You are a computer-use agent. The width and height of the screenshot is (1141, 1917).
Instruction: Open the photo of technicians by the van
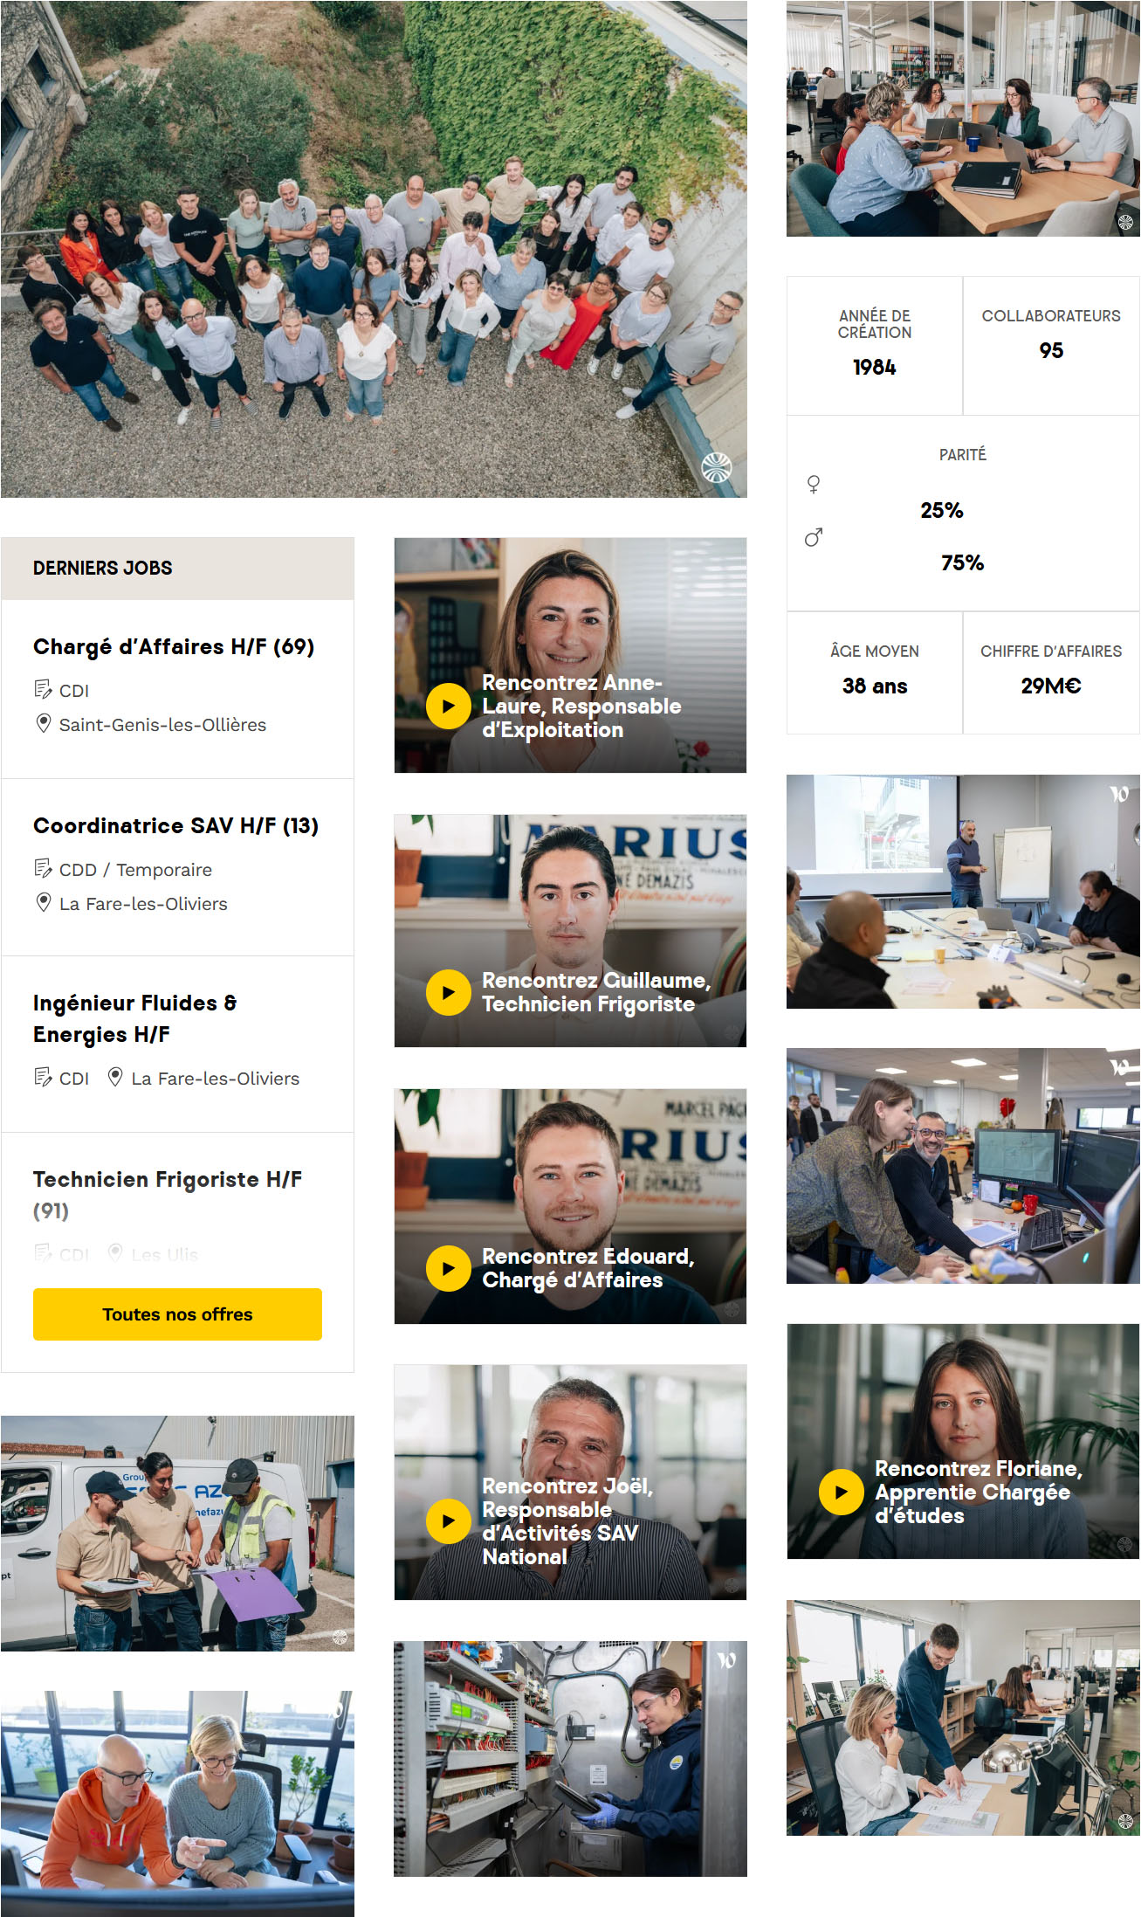pos(177,1533)
